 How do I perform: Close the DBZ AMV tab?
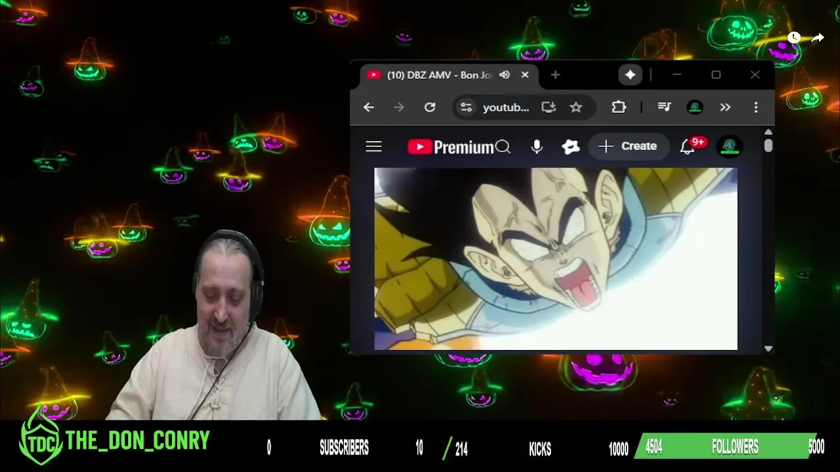point(525,75)
